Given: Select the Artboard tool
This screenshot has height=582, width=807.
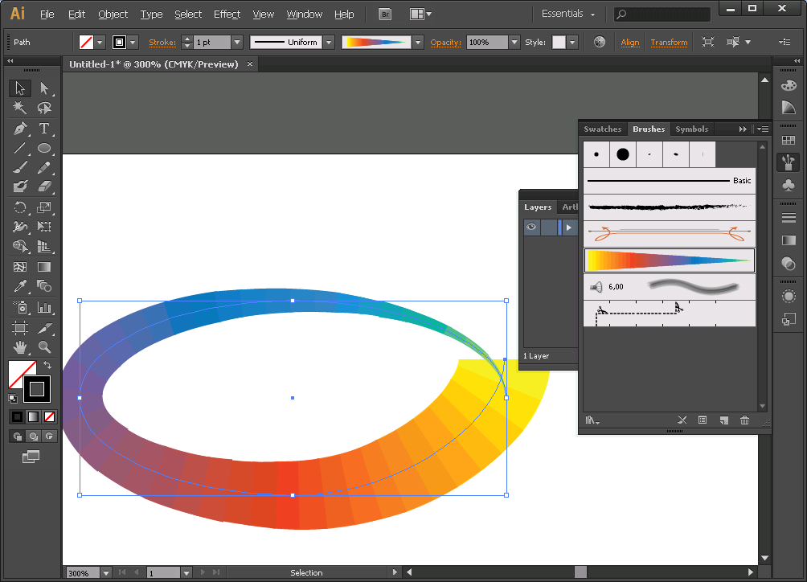Looking at the screenshot, I should 19,328.
